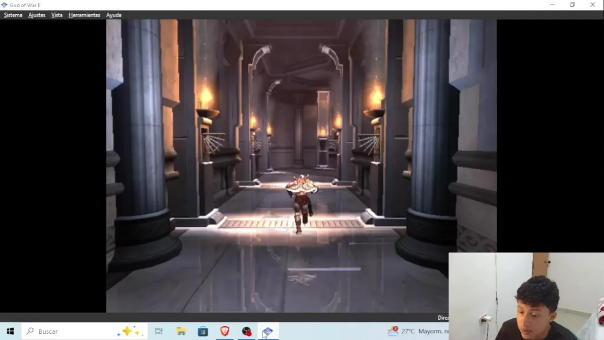The height and width of the screenshot is (340, 604).
Task: Click the webcam overlay thumbnail
Action: coord(526,297)
